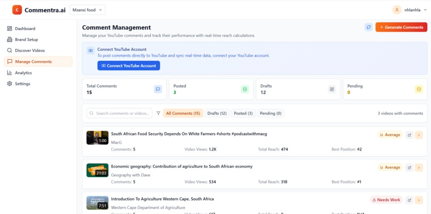Screen dimensions: 431x214
Task: Click the Geography with Dave channel name
Action: coord(130,175)
